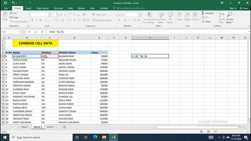
Task: Toggle Italic formatting
Action: pos(36,20)
